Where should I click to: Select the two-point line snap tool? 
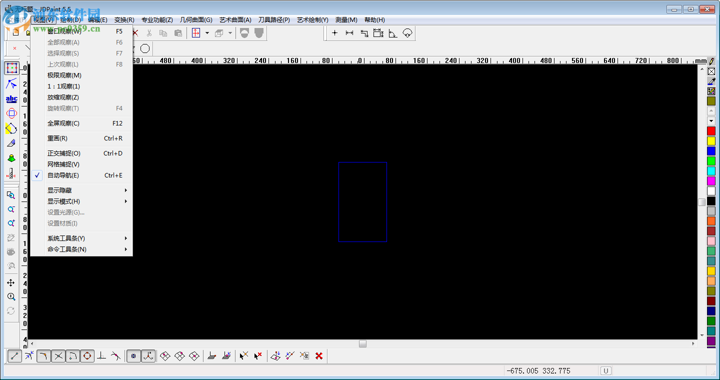tap(13, 355)
